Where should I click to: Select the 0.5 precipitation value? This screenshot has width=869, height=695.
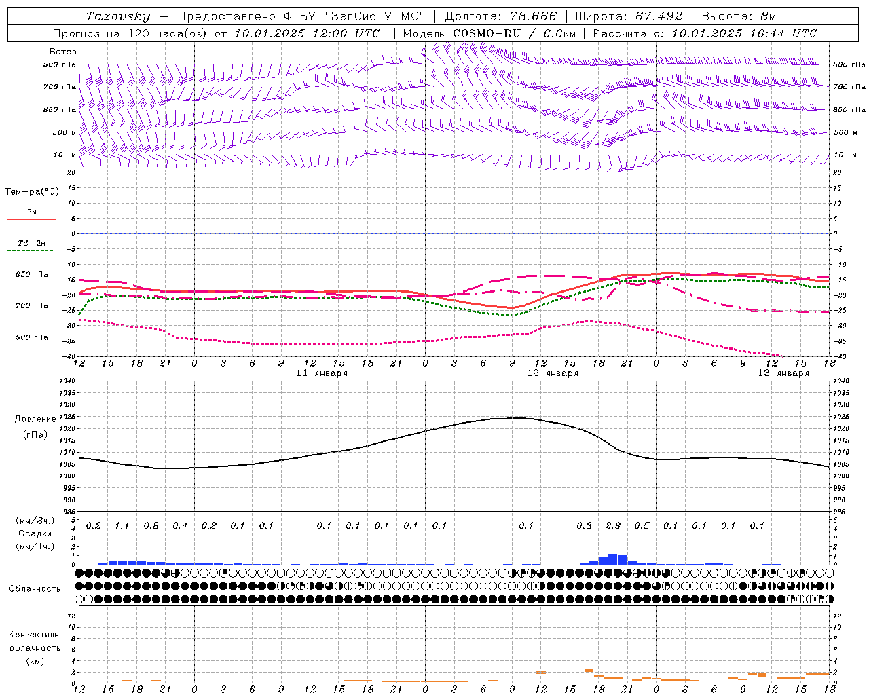642,526
